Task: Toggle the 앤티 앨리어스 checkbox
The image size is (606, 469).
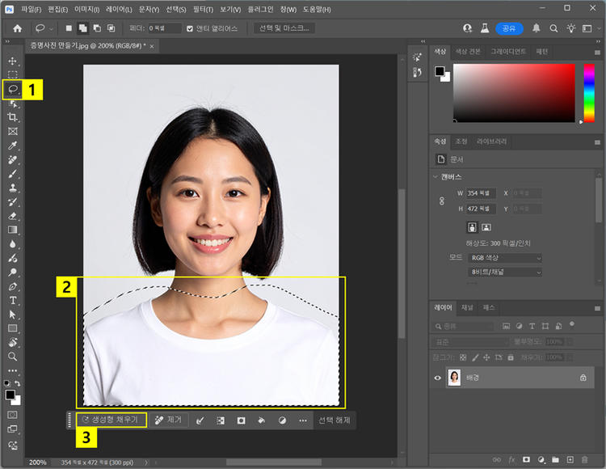Action: pos(190,28)
